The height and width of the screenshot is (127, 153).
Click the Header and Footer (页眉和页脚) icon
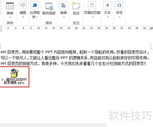[92, 5]
